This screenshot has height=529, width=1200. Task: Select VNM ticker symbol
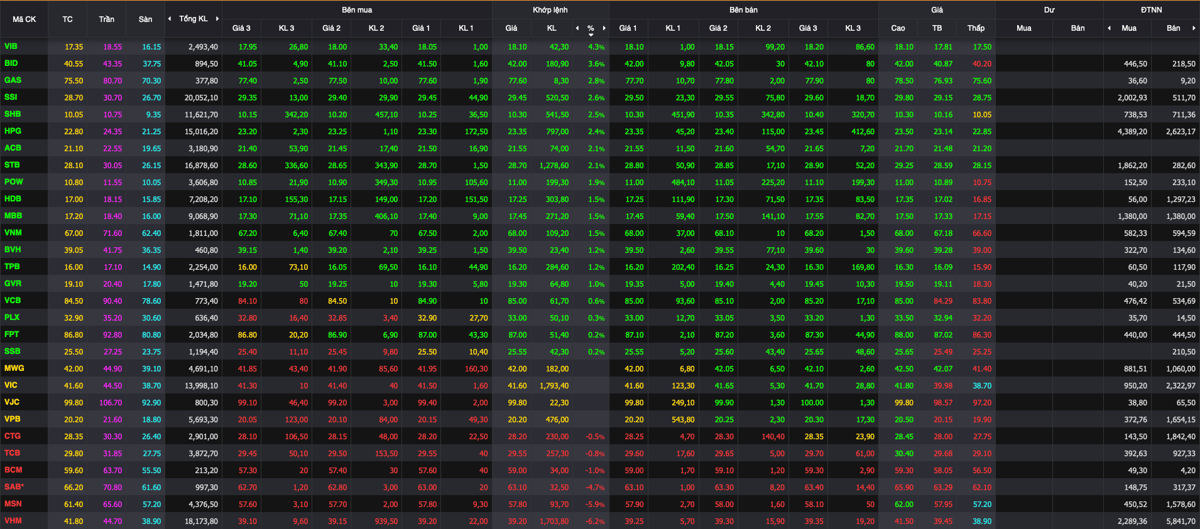pyautogui.click(x=13, y=233)
